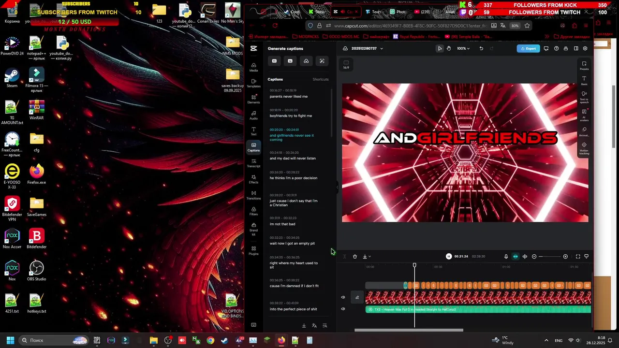Open the Captions tab in sidebar
619x348 pixels.
click(x=253, y=147)
